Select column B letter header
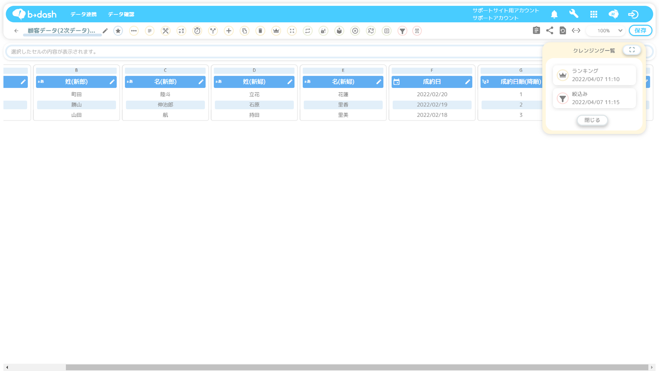Image resolution: width=659 pixels, height=371 pixels. [76, 70]
